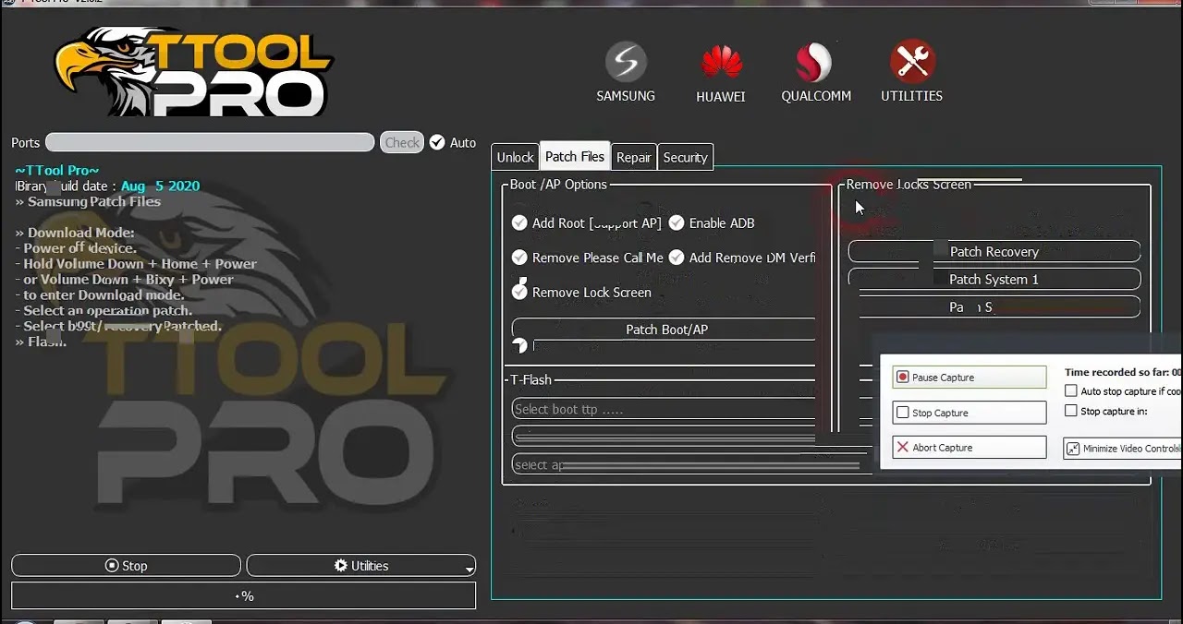Switch to the Patch Files tab
Screen dimensions: 1183x624
pos(575,156)
